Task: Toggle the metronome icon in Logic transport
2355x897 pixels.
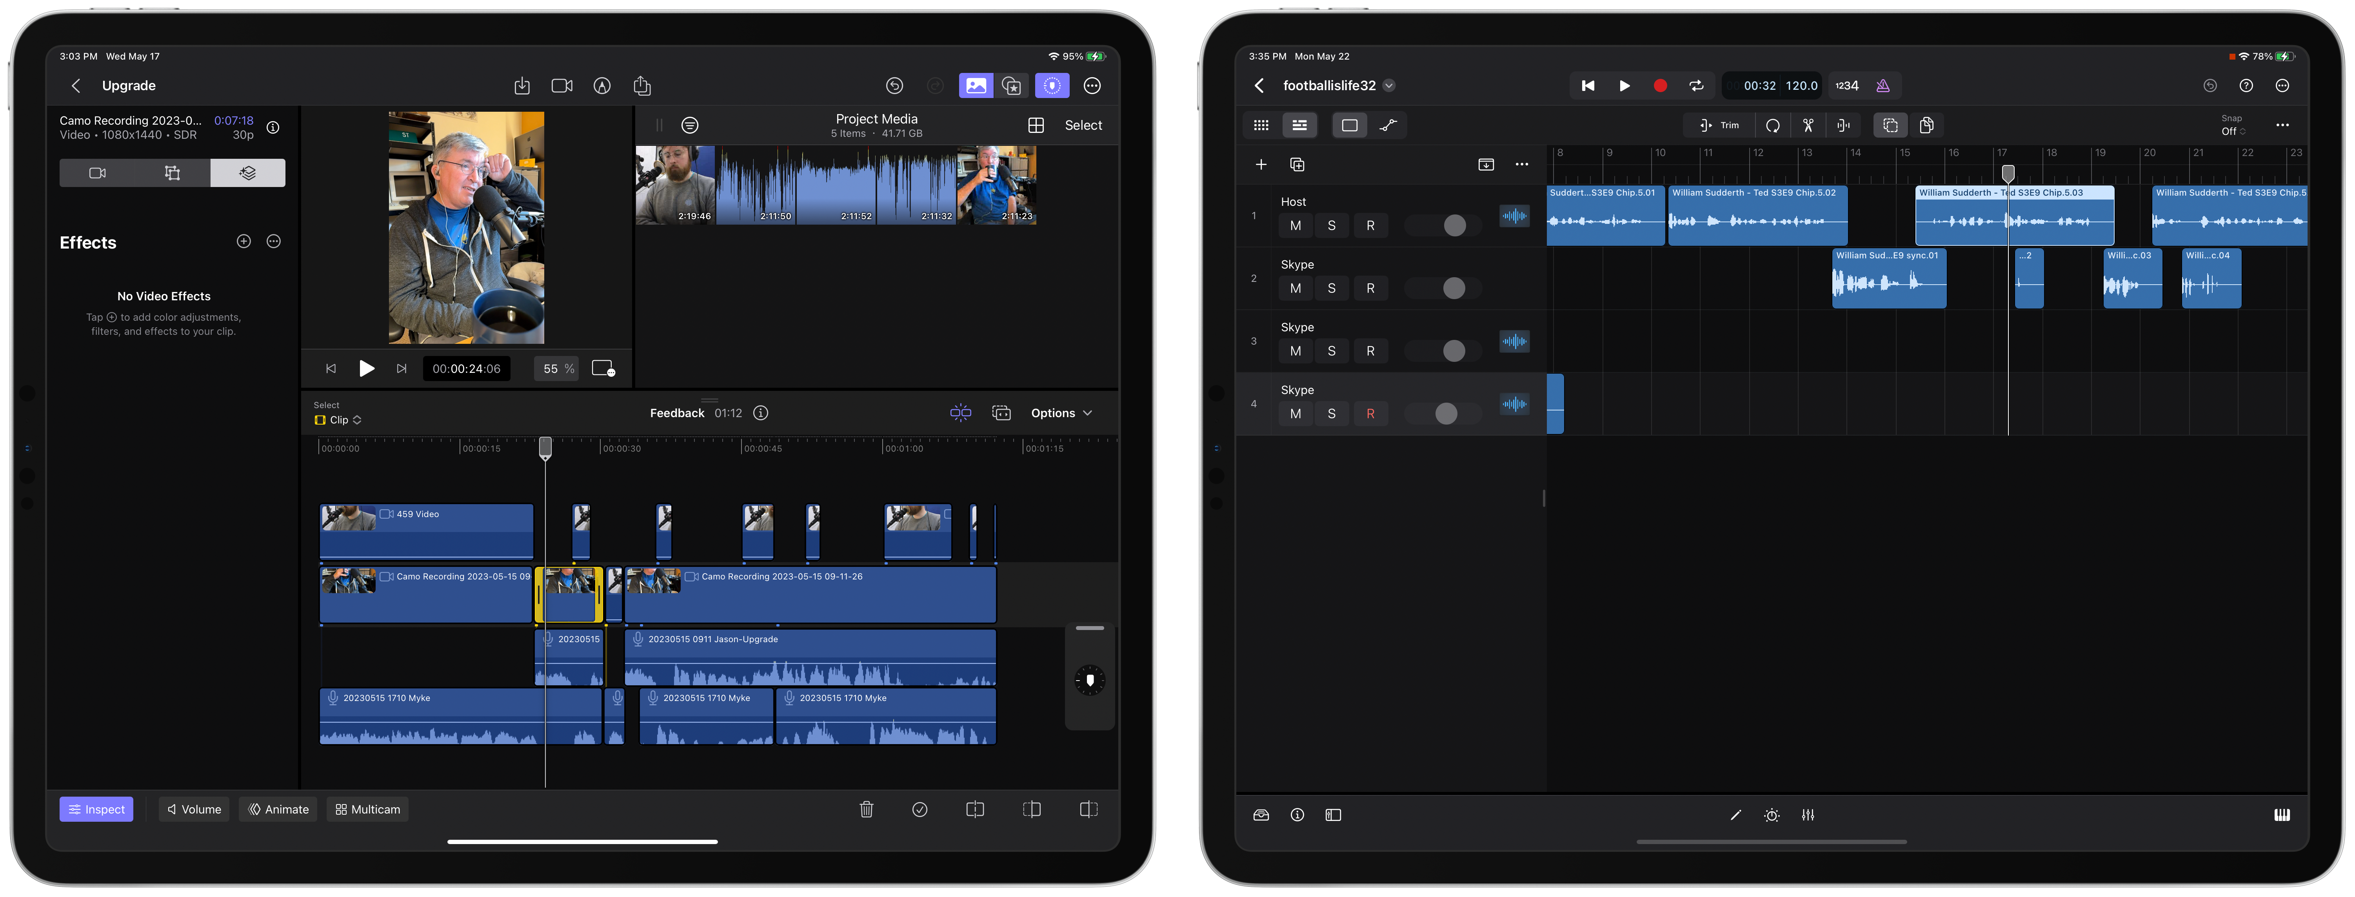Action: coord(1883,86)
